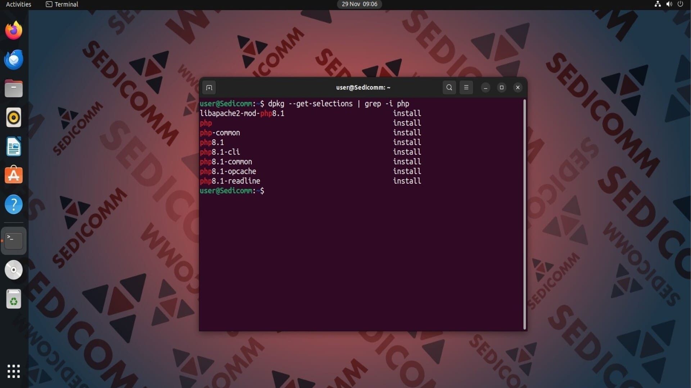691x388 pixels.
Task: Minimize the terminal window
Action: pos(485,87)
